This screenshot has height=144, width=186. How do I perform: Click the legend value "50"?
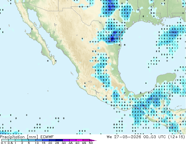91,143
